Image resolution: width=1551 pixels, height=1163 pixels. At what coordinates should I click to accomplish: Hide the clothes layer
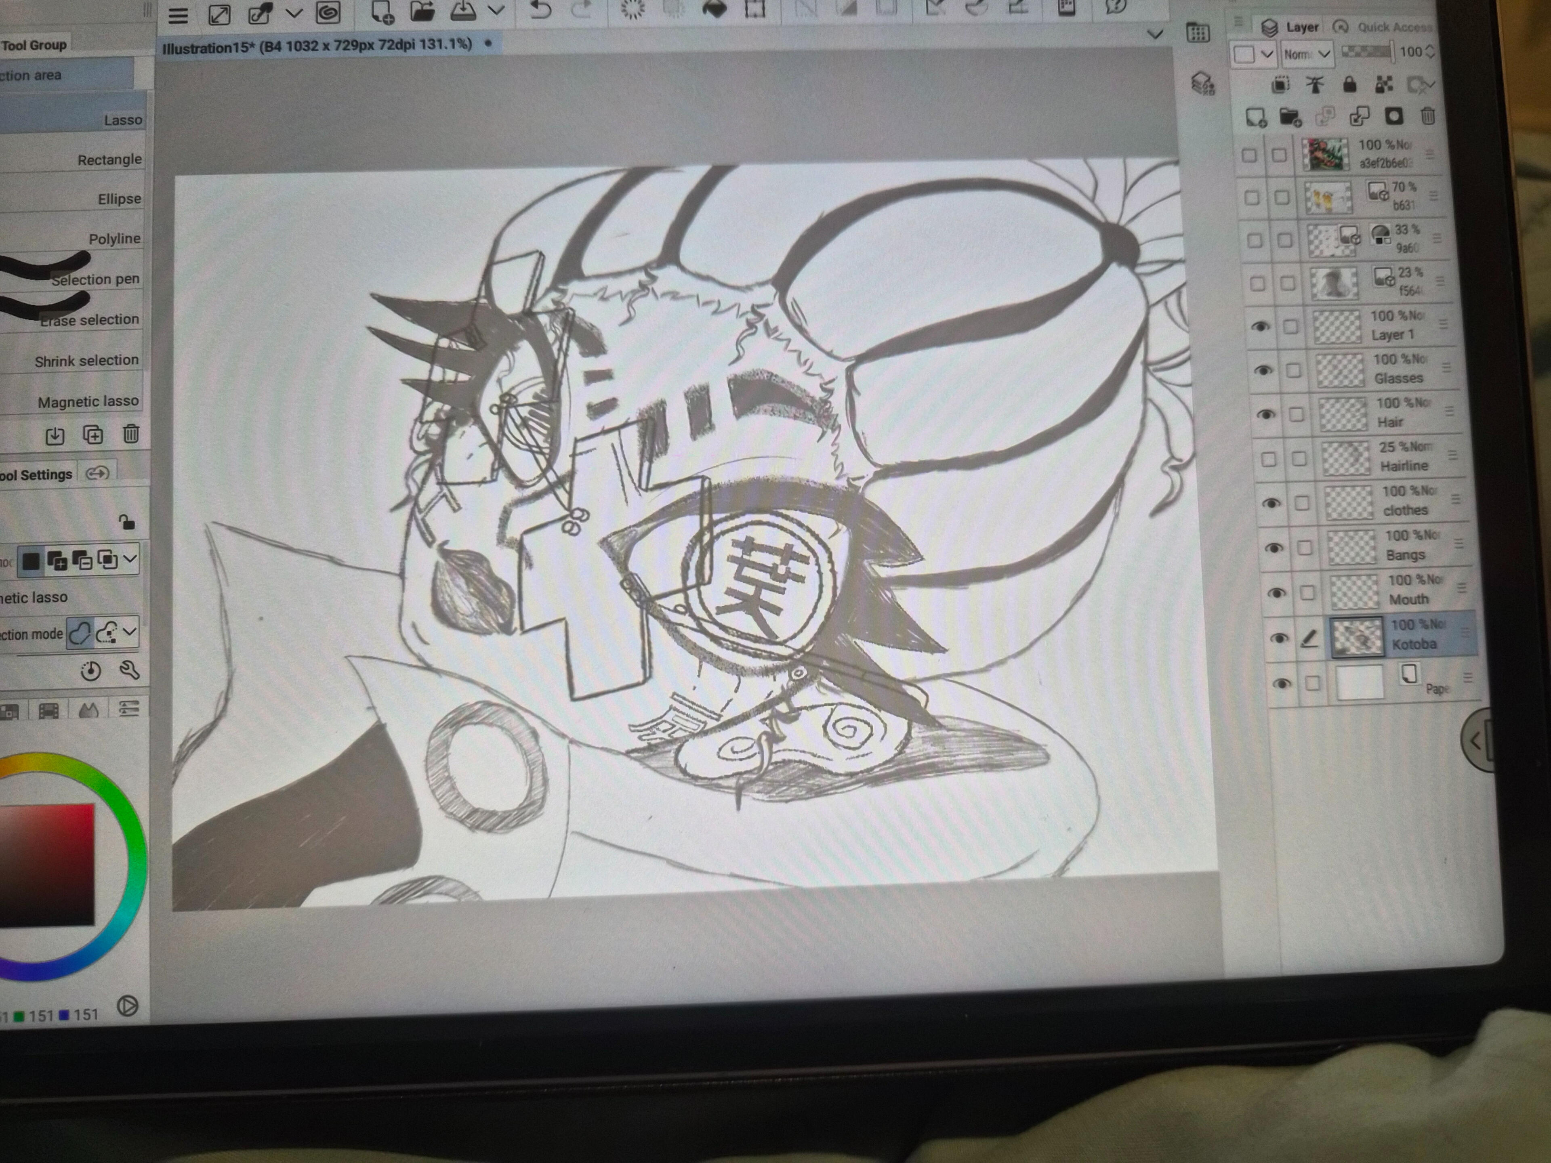click(1271, 503)
